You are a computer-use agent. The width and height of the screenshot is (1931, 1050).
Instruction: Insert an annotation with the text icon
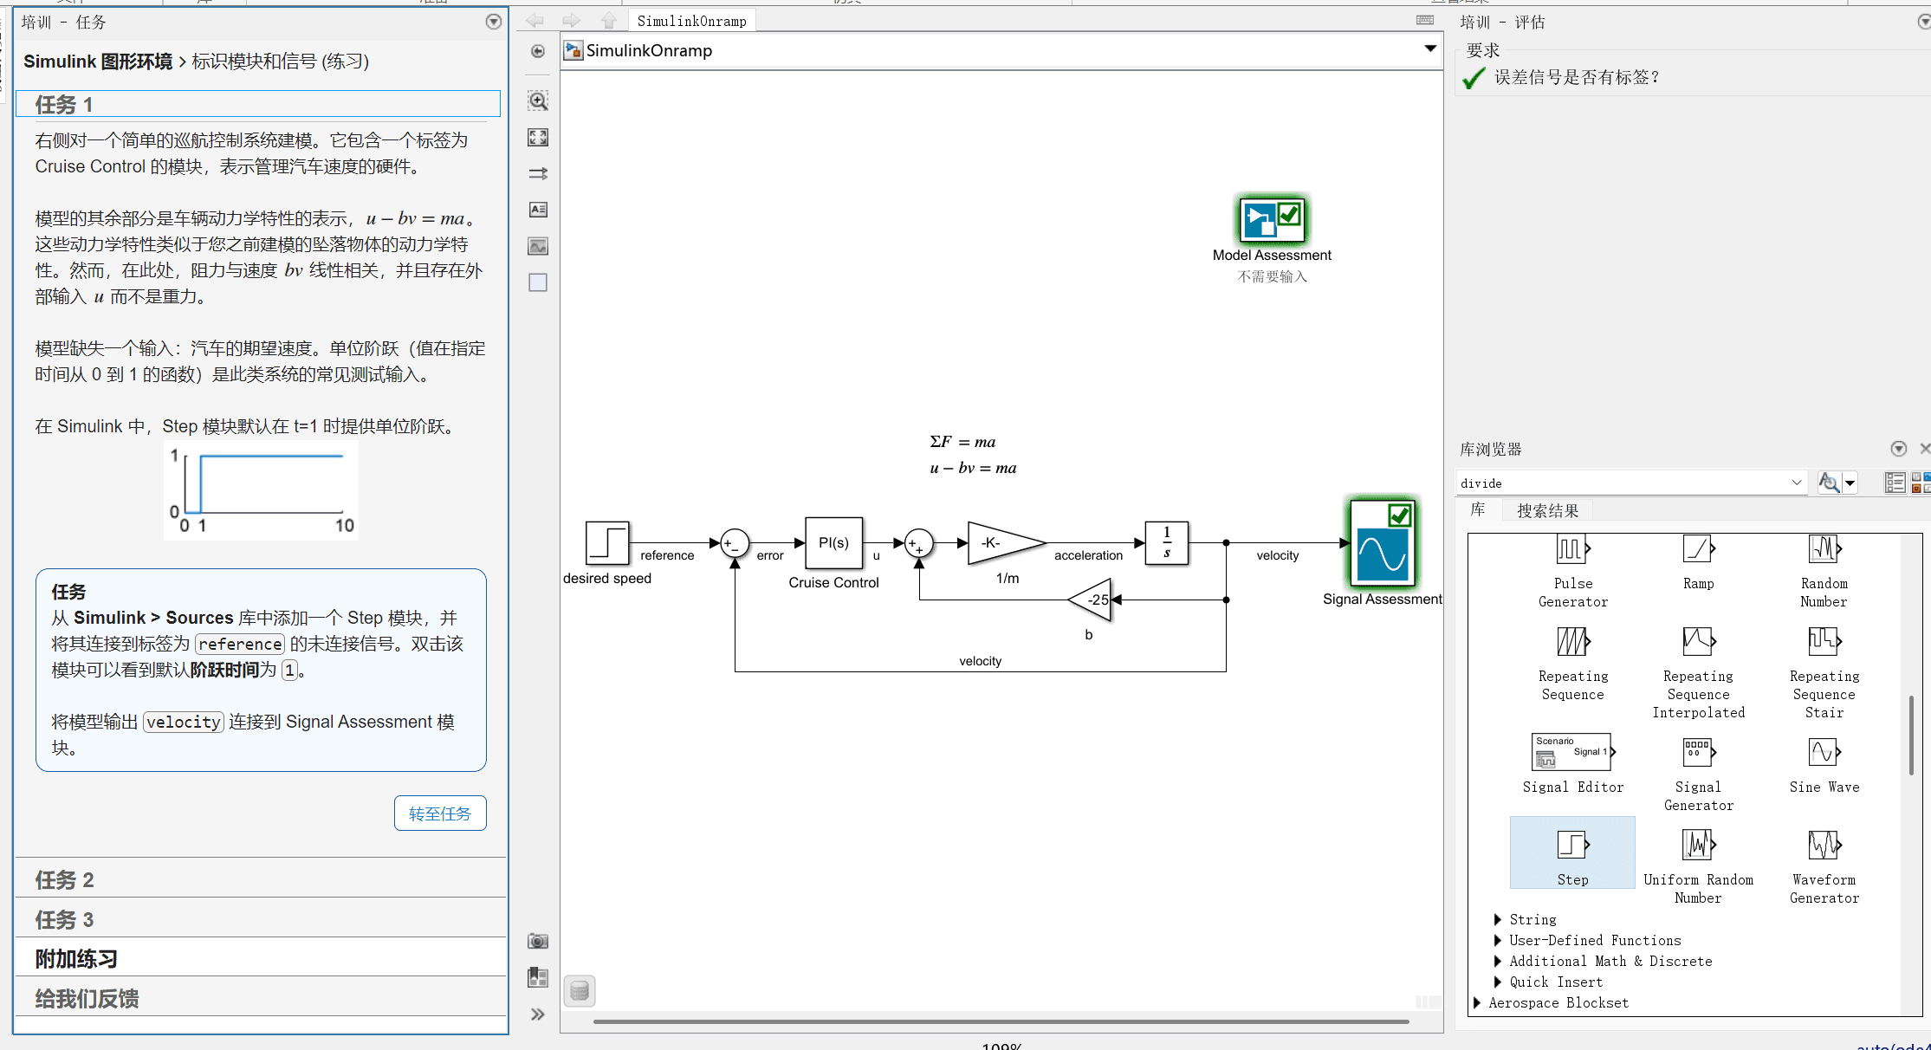[538, 210]
